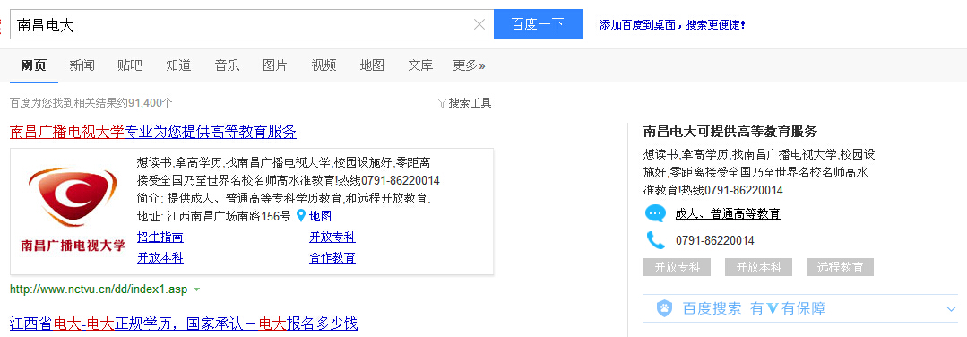Open the 地图 link after the address
The width and height of the screenshot is (967, 337).
point(320,216)
